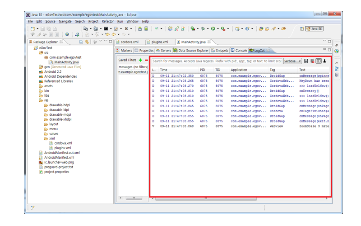Click the LogCat message search field
The width and height of the screenshot is (361, 226).
tap(217, 61)
